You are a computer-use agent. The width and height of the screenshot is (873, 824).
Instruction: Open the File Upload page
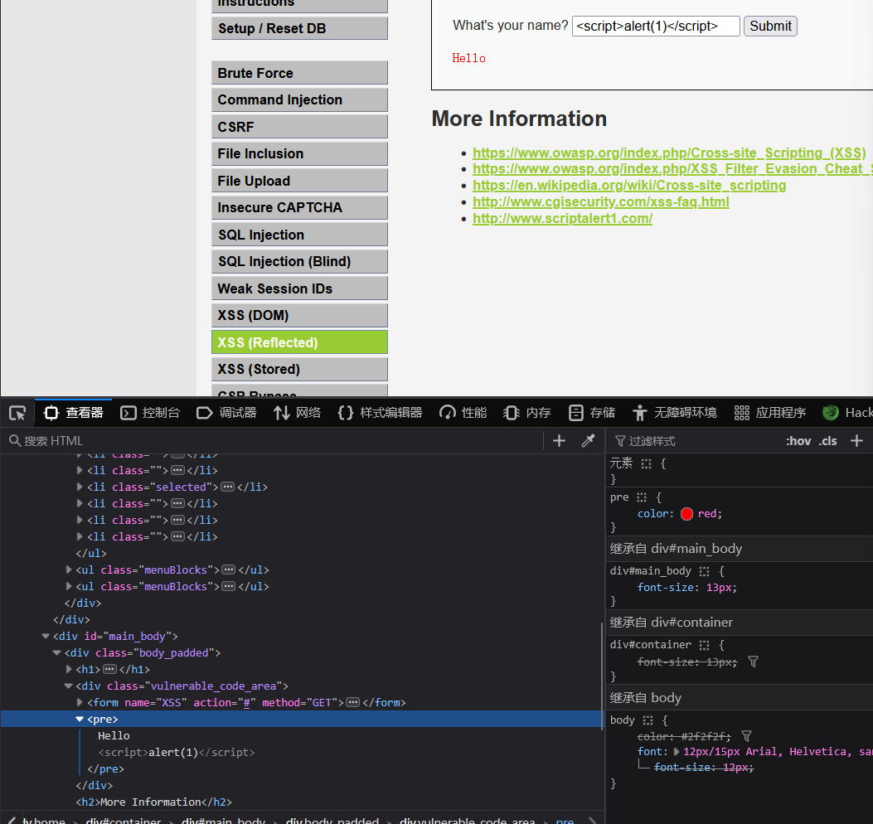point(299,181)
